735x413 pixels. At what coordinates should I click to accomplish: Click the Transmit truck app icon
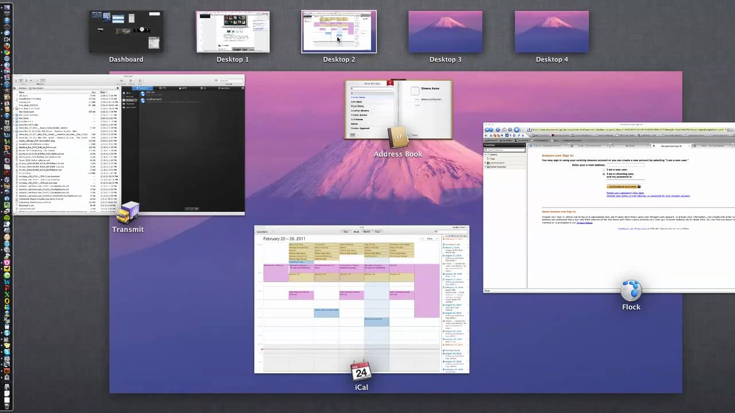pos(127,213)
